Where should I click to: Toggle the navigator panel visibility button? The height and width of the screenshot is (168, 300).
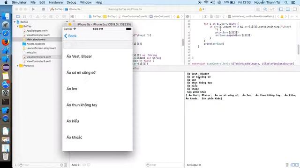tap(281, 9)
